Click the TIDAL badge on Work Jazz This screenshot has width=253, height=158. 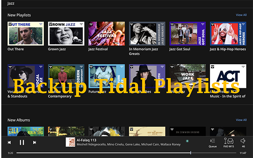(172, 67)
